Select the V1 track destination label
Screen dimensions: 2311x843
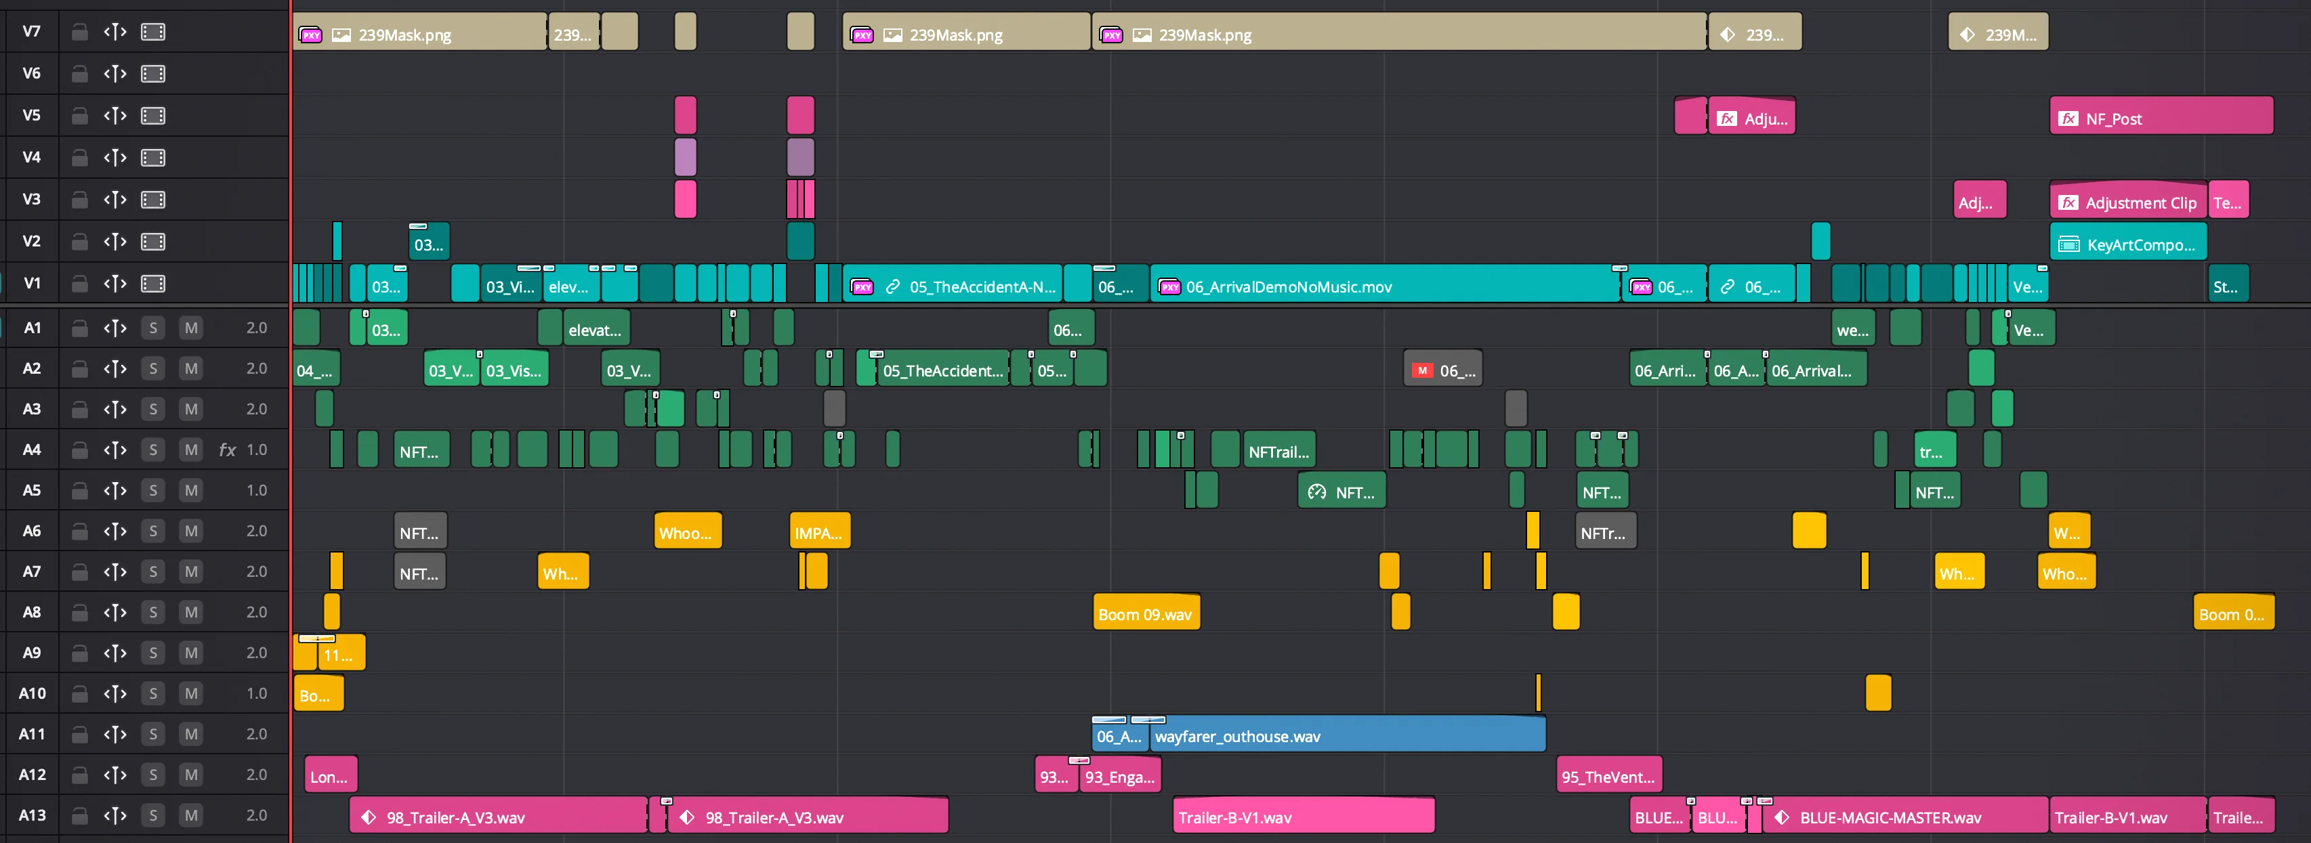(x=31, y=284)
